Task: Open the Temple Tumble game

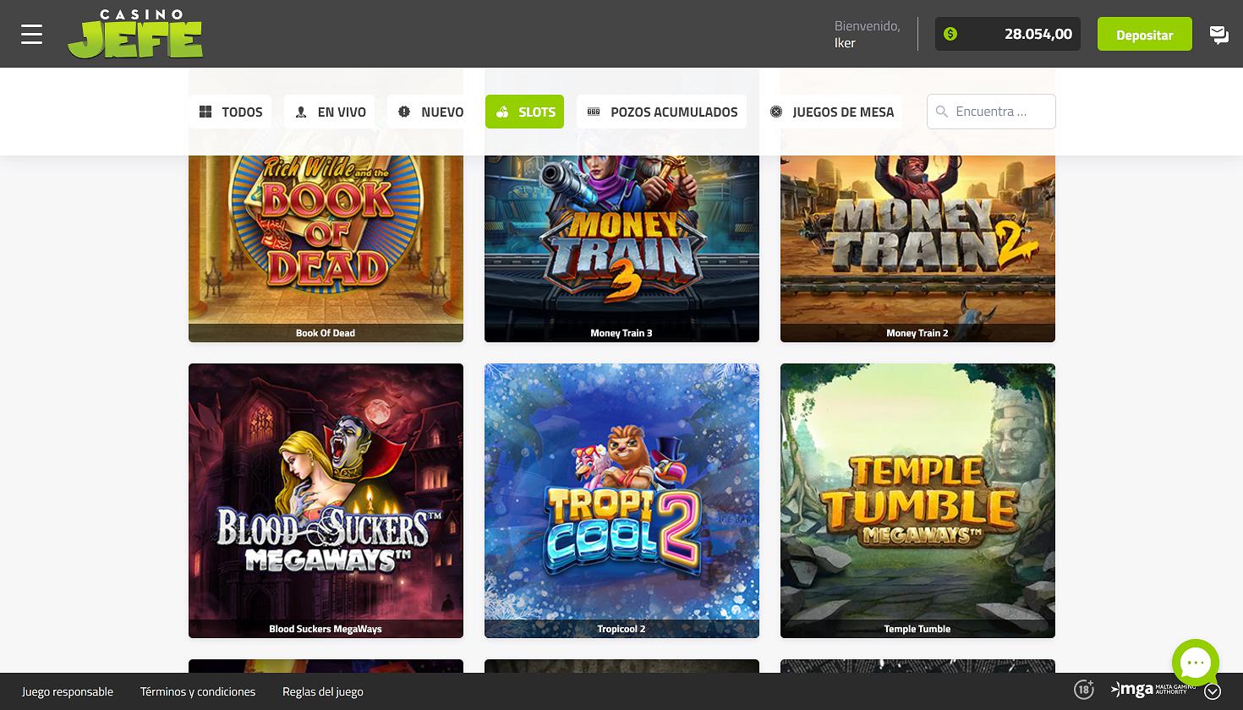Action: (x=917, y=500)
